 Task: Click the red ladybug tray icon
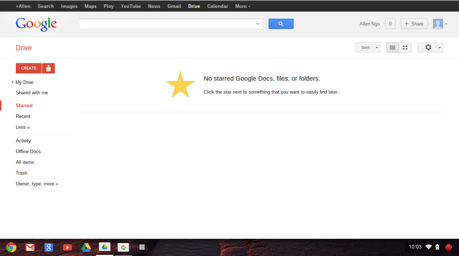click(x=449, y=247)
